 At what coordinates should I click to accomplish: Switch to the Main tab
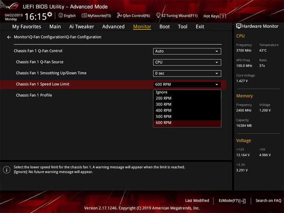[x=55, y=27]
